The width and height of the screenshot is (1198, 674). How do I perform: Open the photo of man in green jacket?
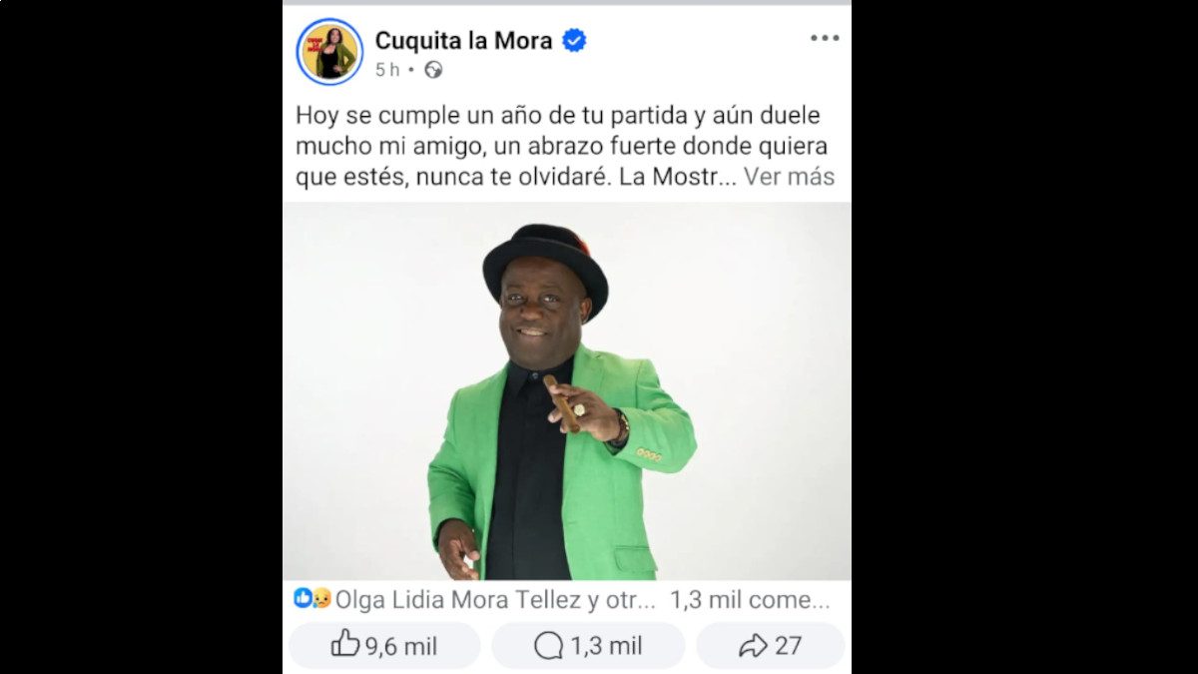(x=567, y=391)
